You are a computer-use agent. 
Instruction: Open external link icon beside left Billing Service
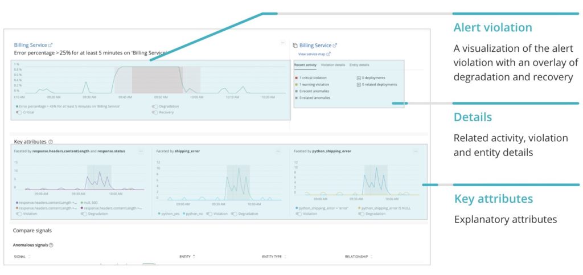pyautogui.click(x=50, y=46)
